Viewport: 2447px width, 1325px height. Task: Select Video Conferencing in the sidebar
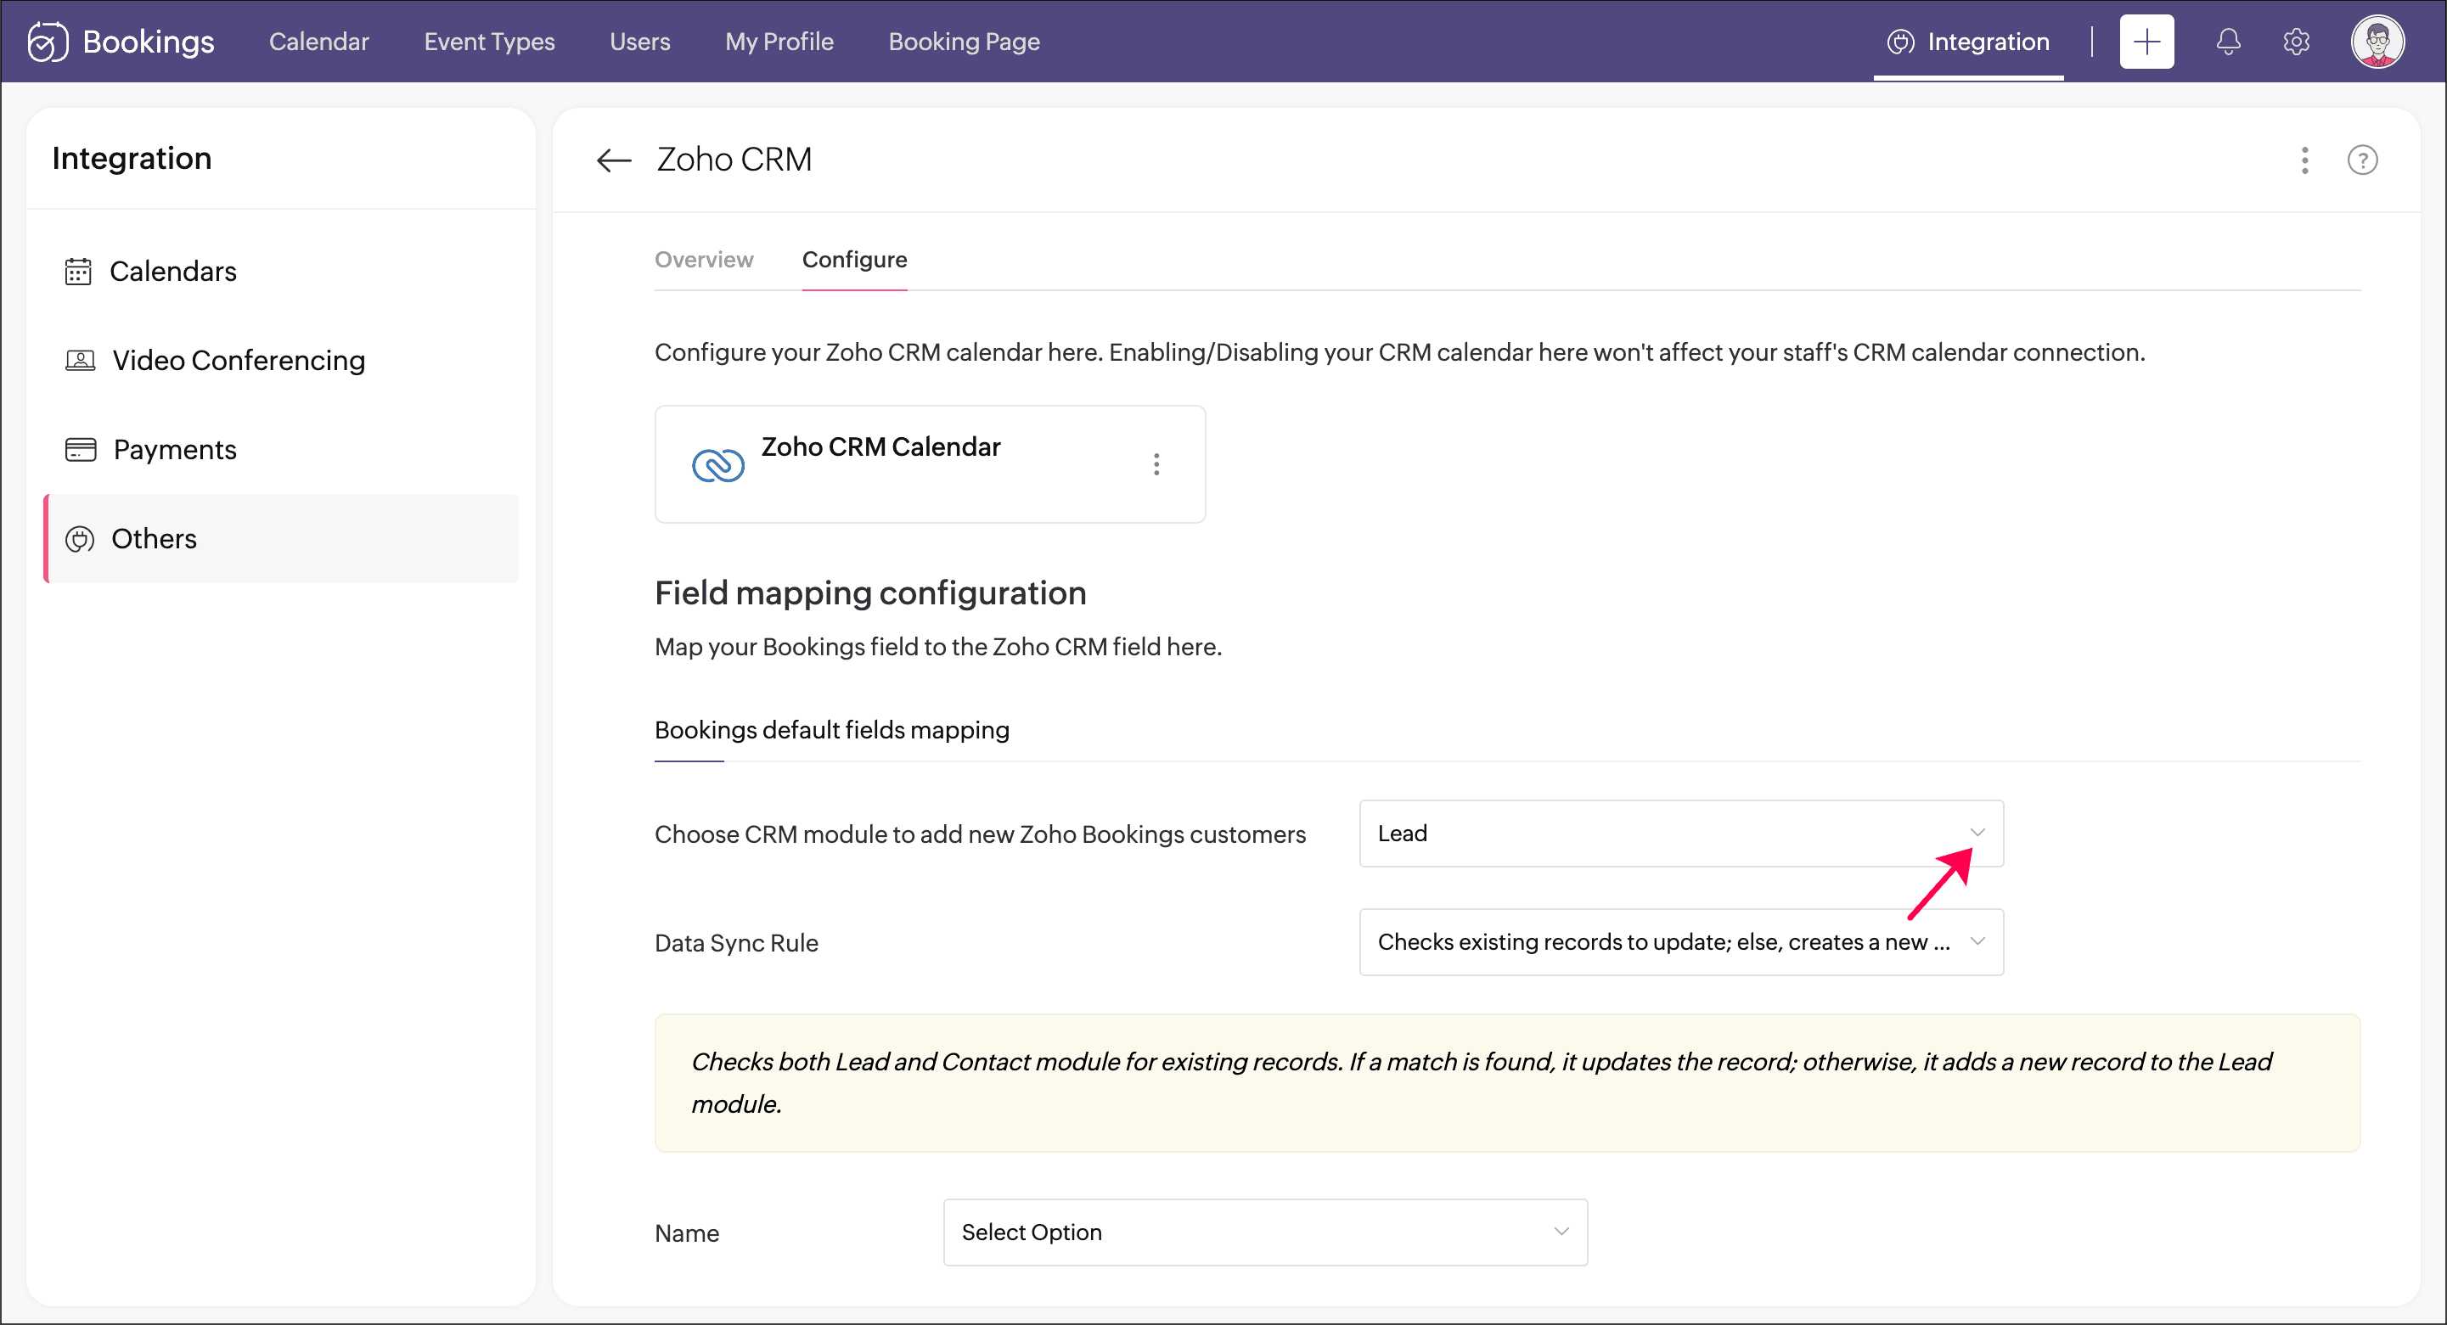tap(238, 360)
